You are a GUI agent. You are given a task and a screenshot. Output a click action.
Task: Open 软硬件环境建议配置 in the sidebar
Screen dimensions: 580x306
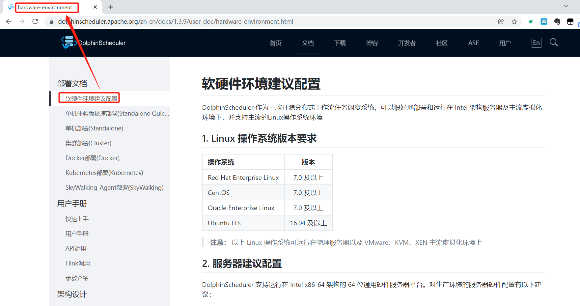tap(91, 99)
